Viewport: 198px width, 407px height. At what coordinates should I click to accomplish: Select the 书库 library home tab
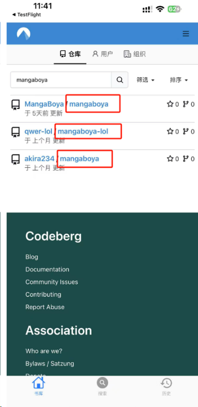point(38,387)
